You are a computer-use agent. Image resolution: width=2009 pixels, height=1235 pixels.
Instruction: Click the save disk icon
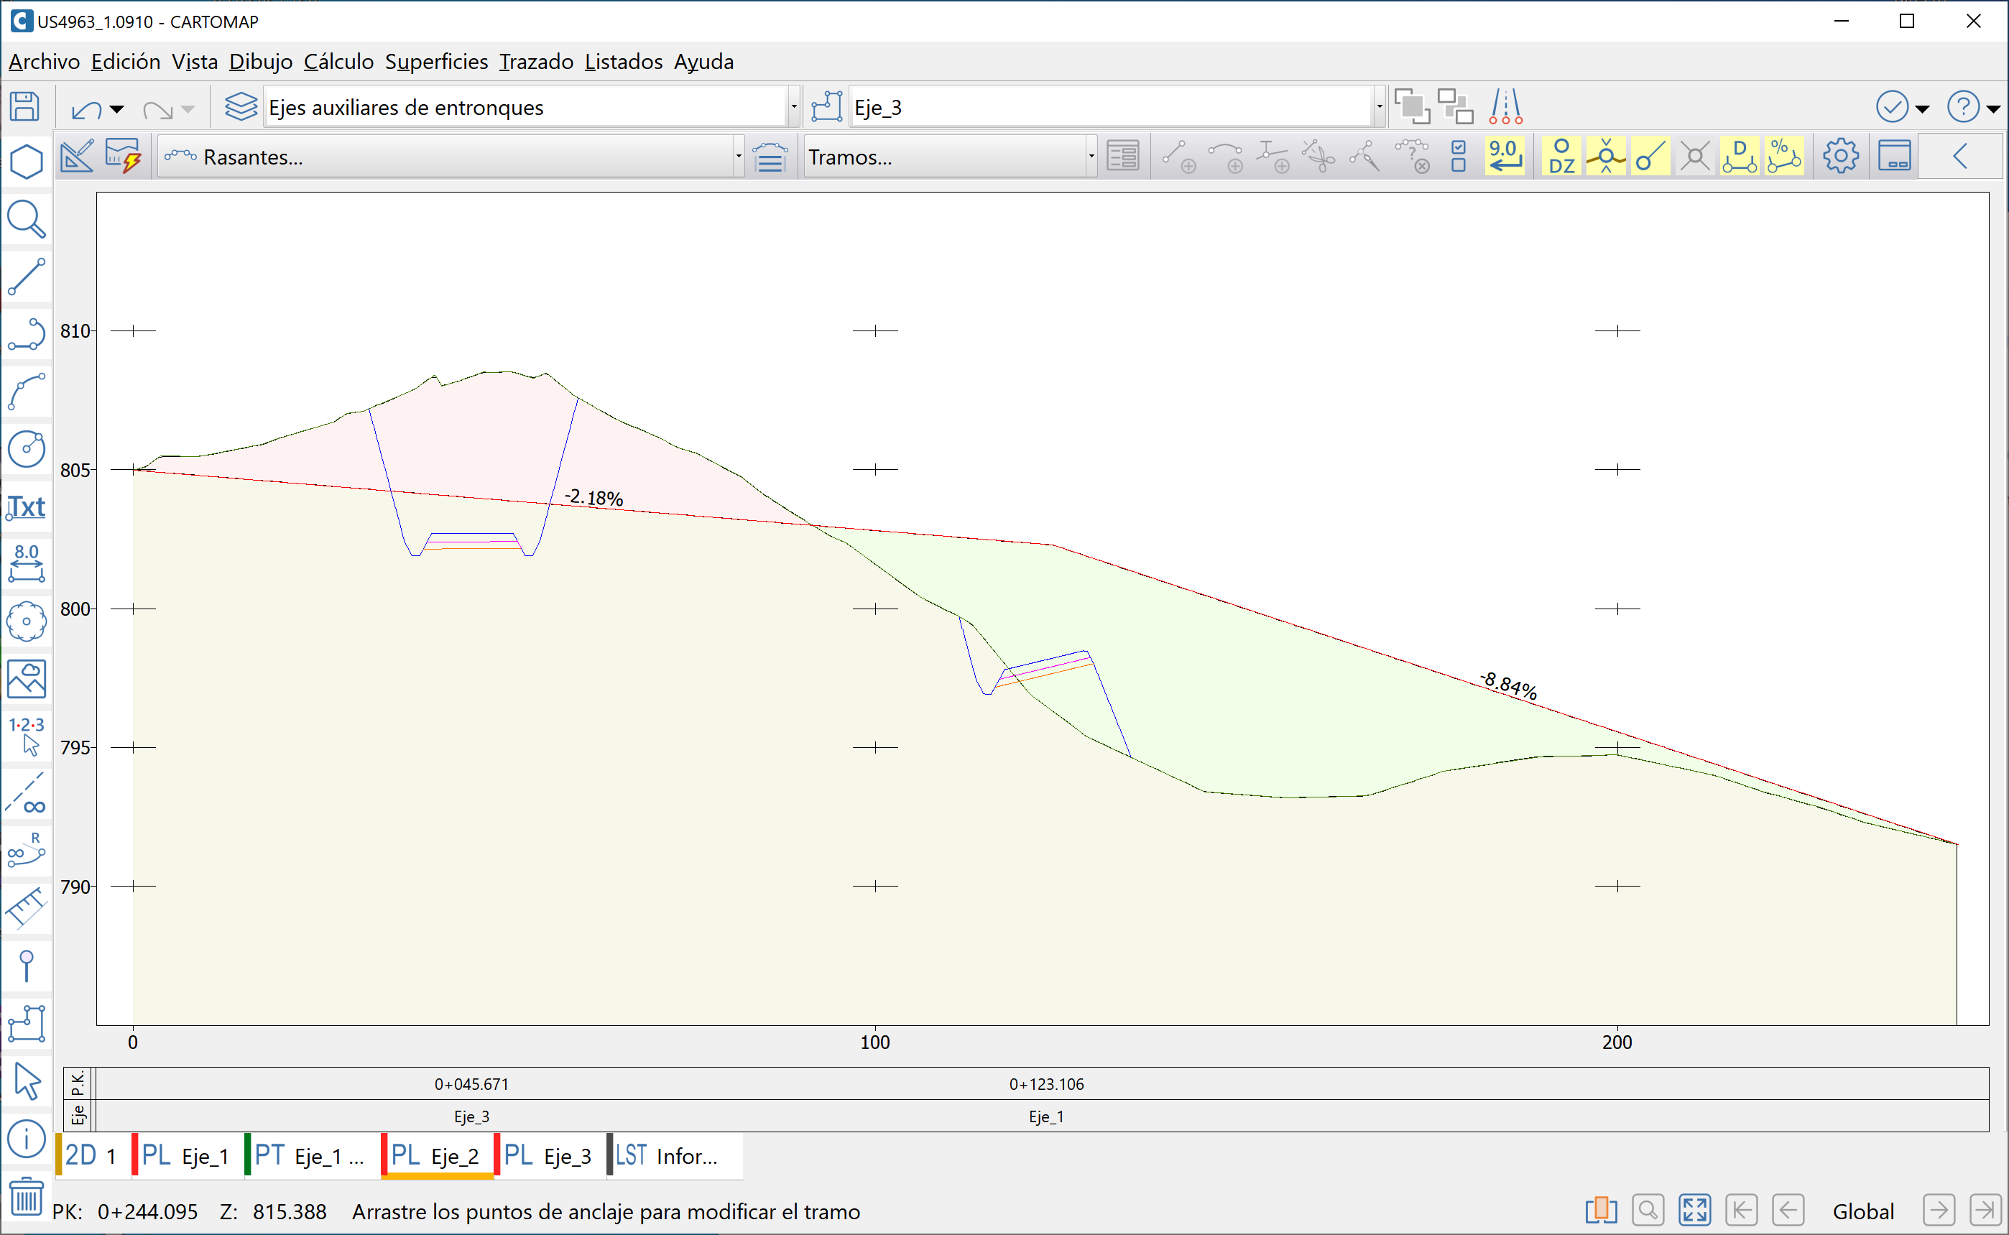tap(24, 107)
